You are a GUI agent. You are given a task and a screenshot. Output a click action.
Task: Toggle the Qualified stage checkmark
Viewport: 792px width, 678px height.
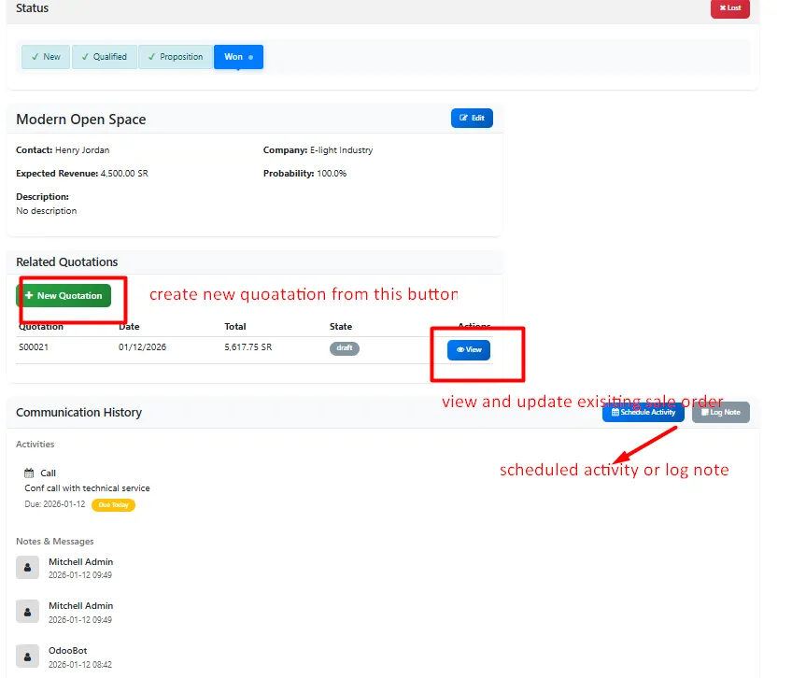85,56
